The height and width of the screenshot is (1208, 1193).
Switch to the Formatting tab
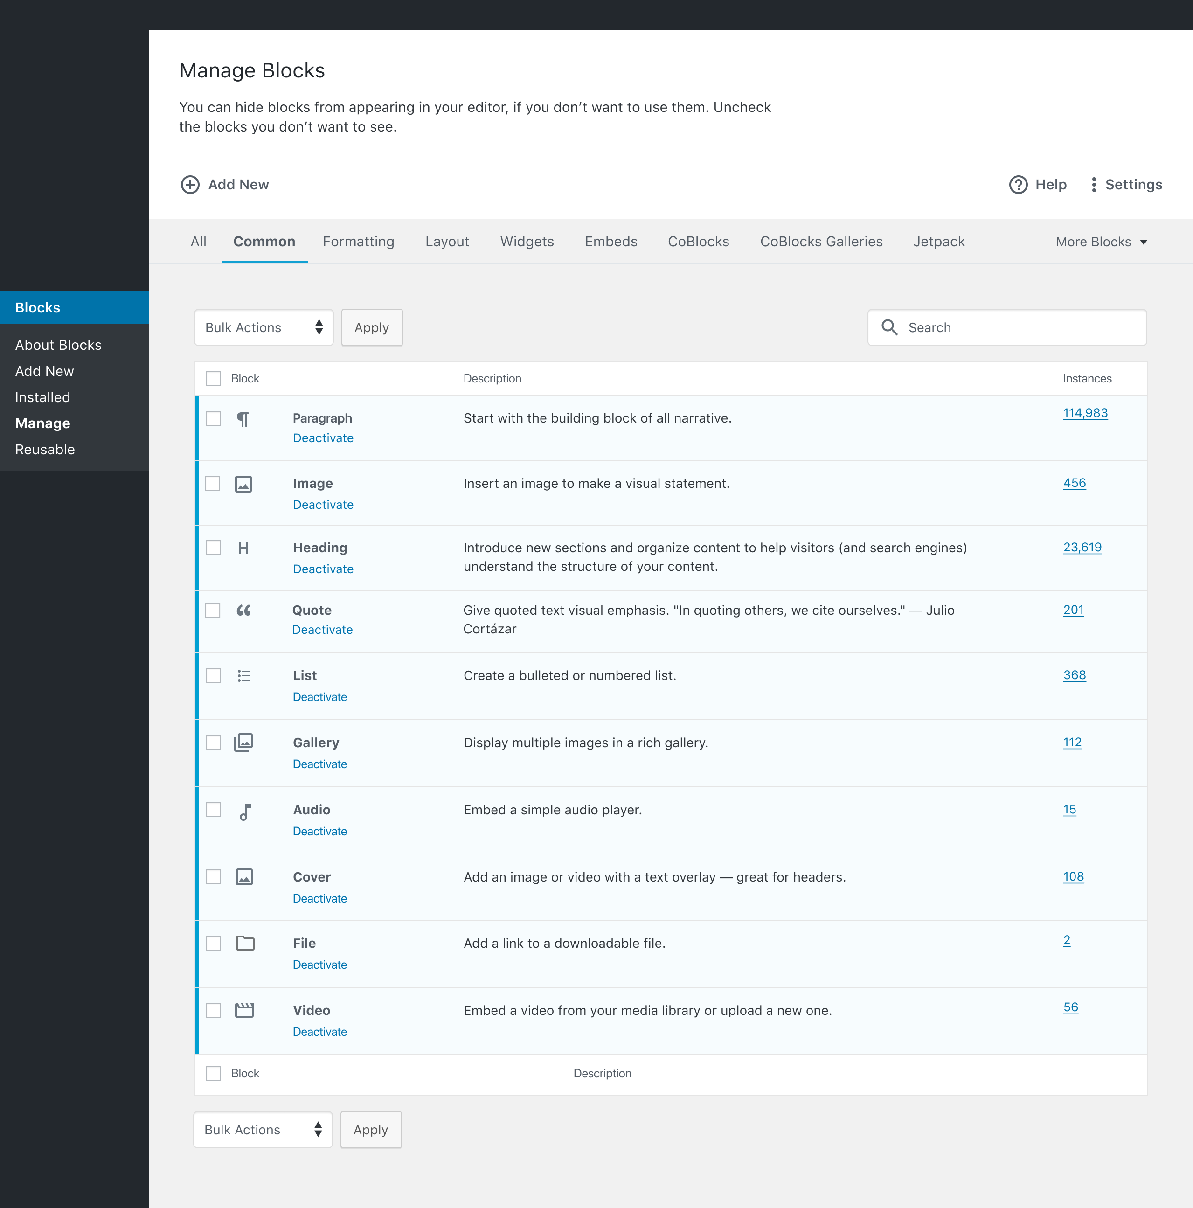click(358, 241)
